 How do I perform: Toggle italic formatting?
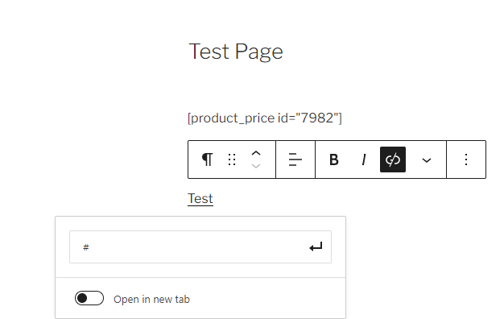point(364,159)
